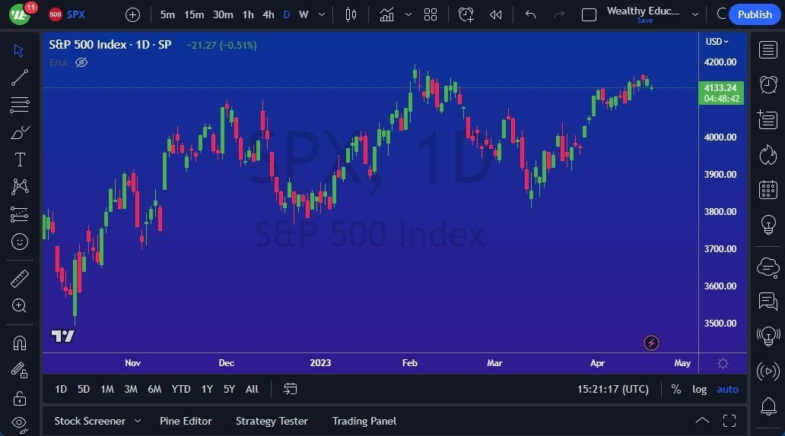Maximize the bottom panel
The image size is (785, 436).
(x=729, y=421)
